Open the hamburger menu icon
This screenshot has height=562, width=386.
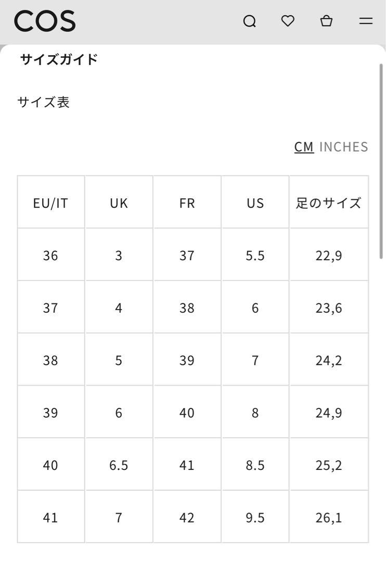(x=366, y=21)
